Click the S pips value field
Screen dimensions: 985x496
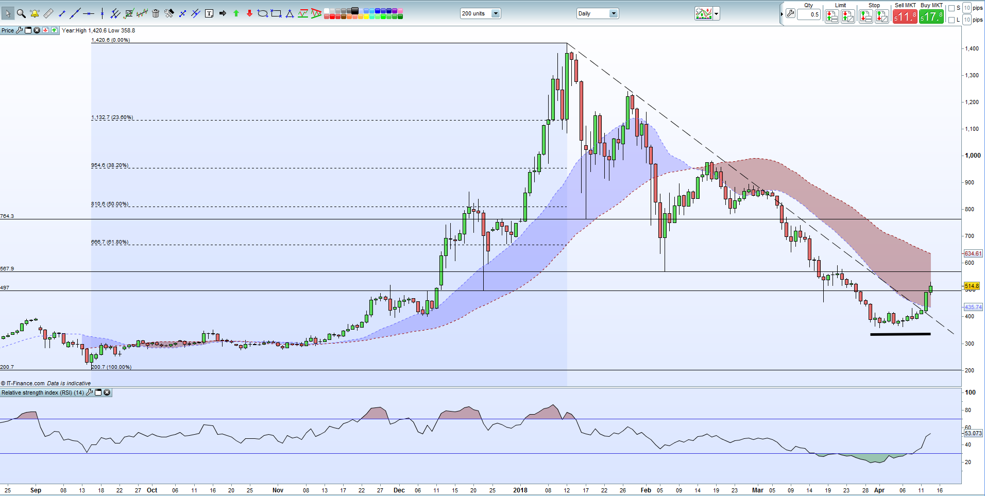pos(967,8)
